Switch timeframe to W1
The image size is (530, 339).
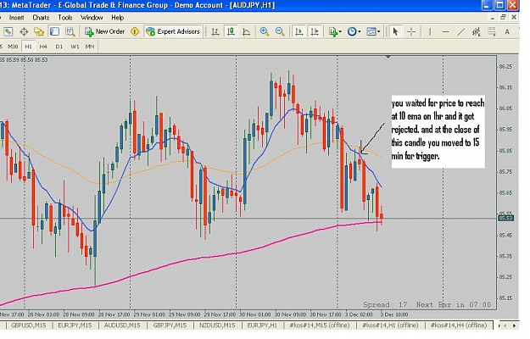coord(75,47)
